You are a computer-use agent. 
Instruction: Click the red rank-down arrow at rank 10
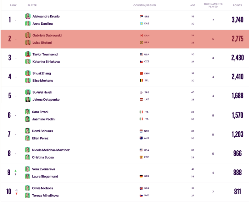[x=16, y=194]
